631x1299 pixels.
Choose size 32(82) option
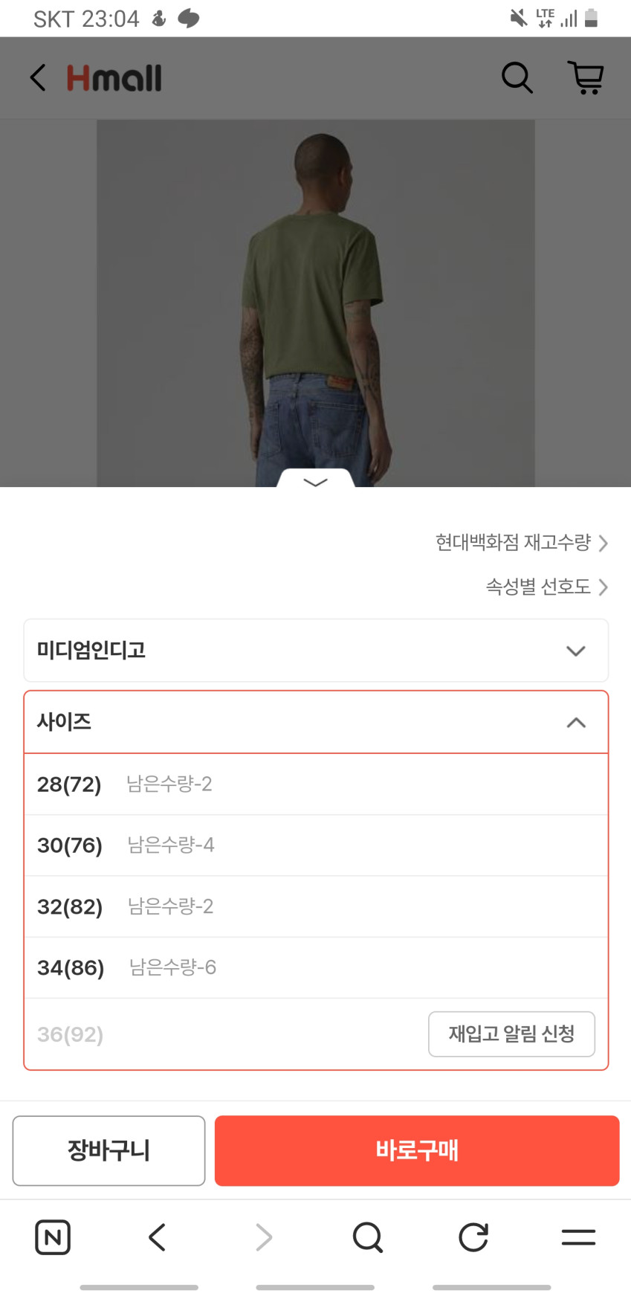pyautogui.click(x=316, y=906)
